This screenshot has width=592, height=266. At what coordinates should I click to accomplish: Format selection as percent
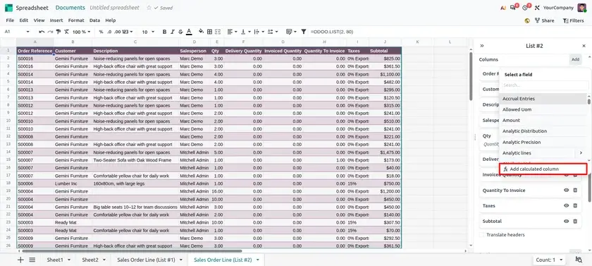coord(101,32)
